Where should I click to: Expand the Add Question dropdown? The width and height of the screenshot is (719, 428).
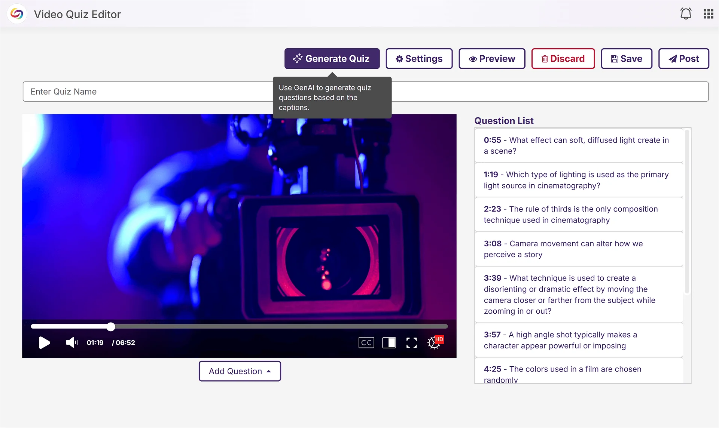click(240, 371)
